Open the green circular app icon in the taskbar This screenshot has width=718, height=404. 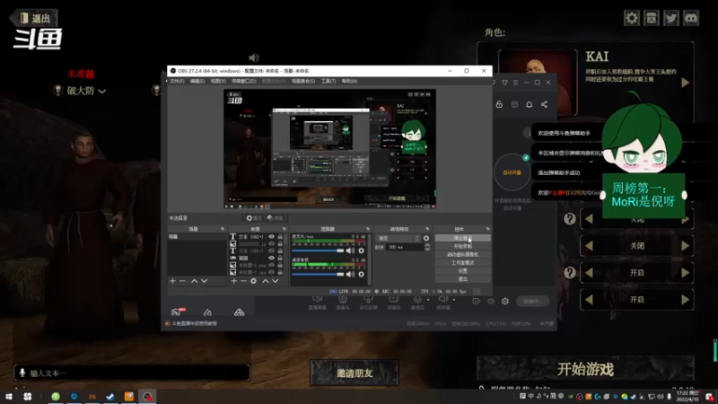[x=56, y=396]
